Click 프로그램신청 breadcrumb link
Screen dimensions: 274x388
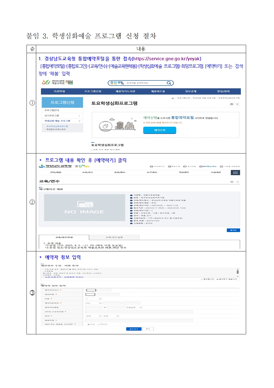pos(183,98)
